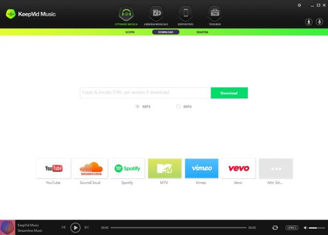Open the SoundCloud site tile

point(91,169)
